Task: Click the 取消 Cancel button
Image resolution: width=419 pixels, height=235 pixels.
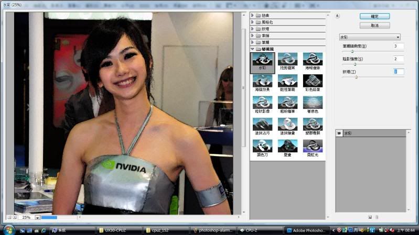Action: 374,25
